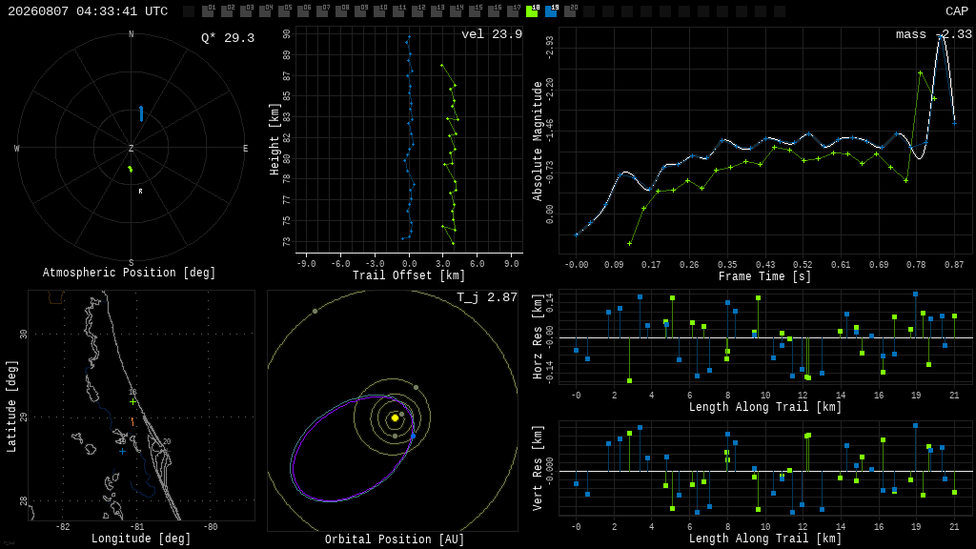This screenshot has width=976, height=549.
Task: Click the CAP label at top right
Action: pyautogui.click(x=957, y=11)
